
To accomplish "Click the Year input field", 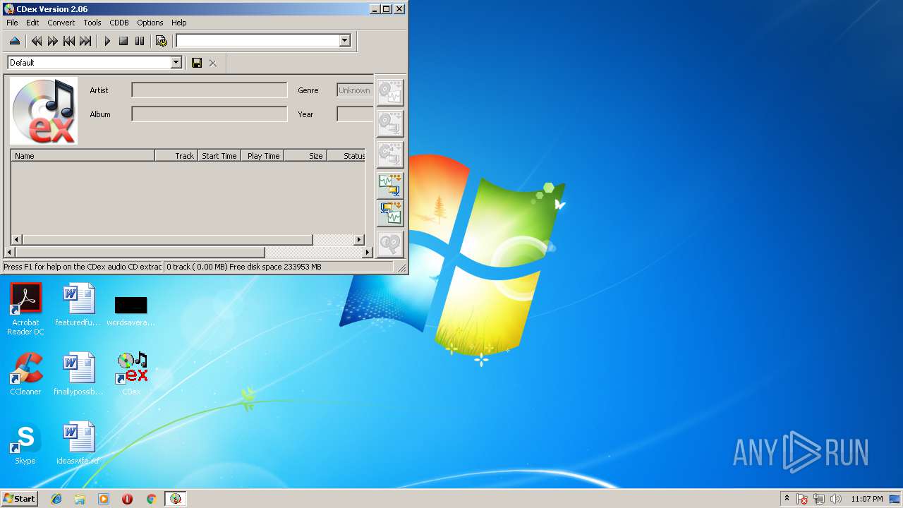I will (355, 114).
